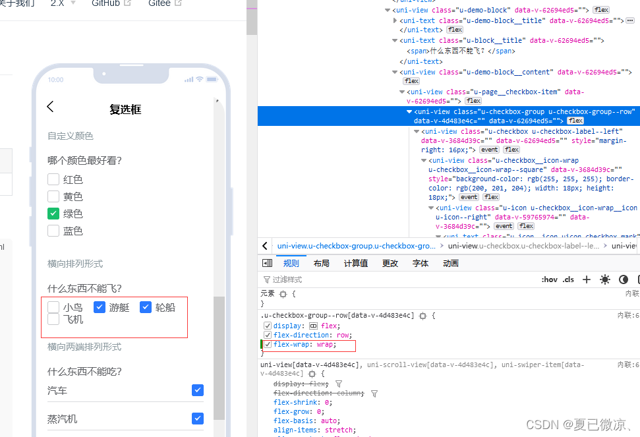Disable the display: flex declaration
640x437 pixels.
(x=268, y=326)
